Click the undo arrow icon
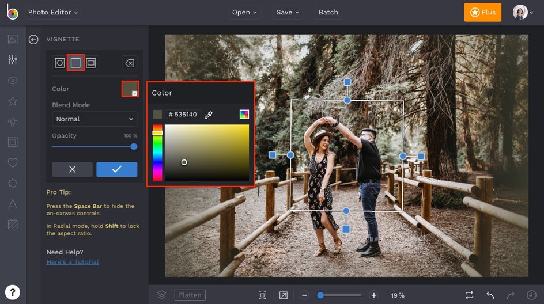This screenshot has width=544, height=304. click(490, 295)
